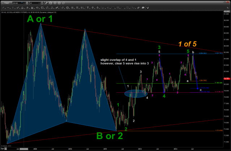The image size is (231, 151).
Task: Click the blue ellipse drawn around wave 4
Action: point(136,94)
